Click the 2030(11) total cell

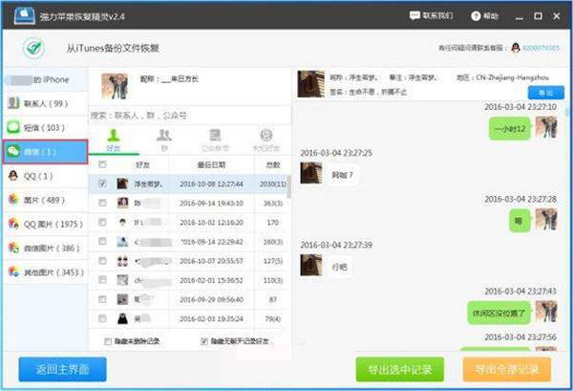(x=272, y=184)
